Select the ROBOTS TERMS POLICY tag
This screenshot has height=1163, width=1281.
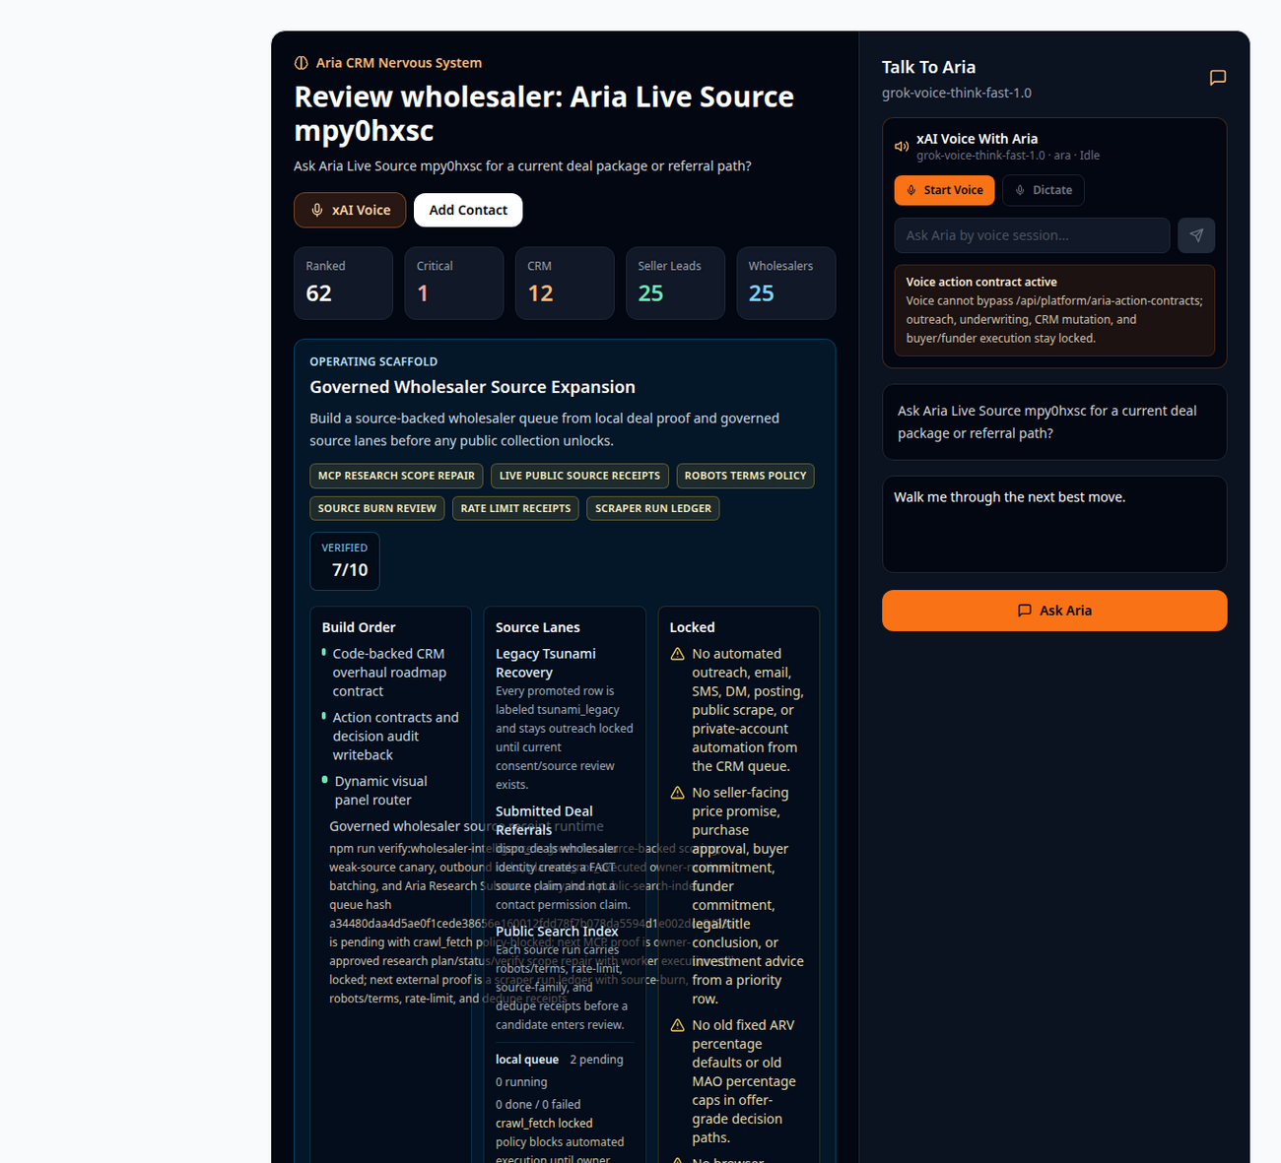745,476
